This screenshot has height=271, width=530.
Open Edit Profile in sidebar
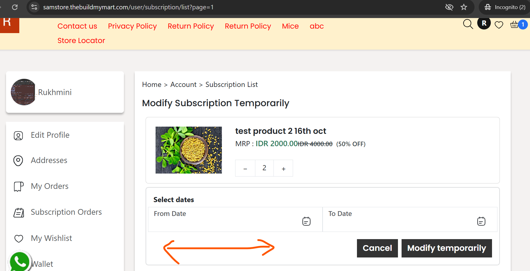click(x=50, y=135)
